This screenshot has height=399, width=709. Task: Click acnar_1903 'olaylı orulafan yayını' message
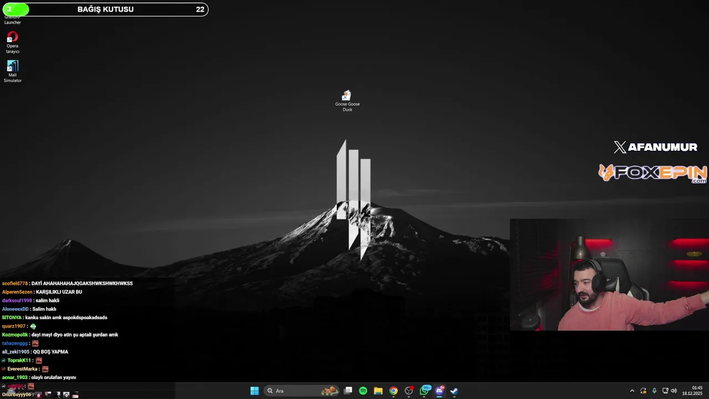(39, 377)
